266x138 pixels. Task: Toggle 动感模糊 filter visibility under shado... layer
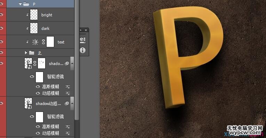38,93
